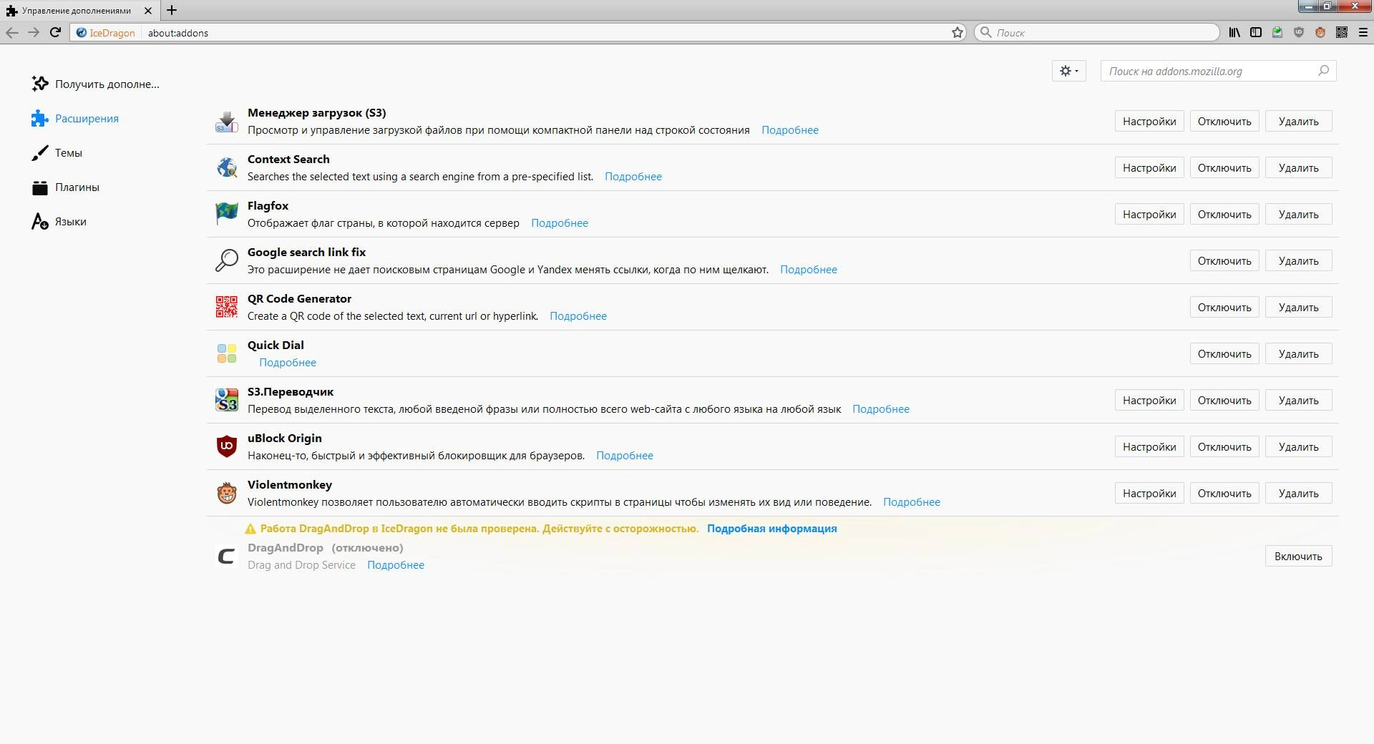This screenshot has height=744, width=1374.
Task: Open the browser hamburger menu
Action: coord(1363,32)
